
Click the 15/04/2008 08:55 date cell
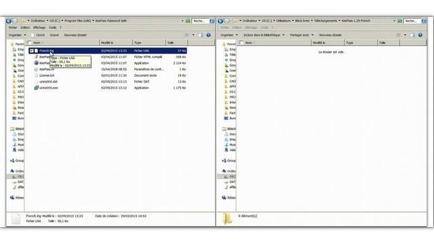114,69
